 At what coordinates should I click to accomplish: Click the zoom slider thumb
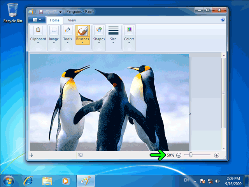point(191,155)
